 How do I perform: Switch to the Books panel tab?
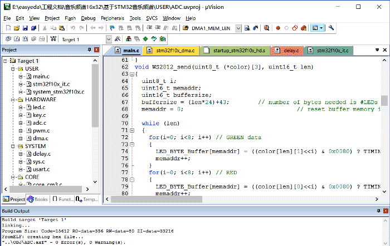click(x=38, y=199)
